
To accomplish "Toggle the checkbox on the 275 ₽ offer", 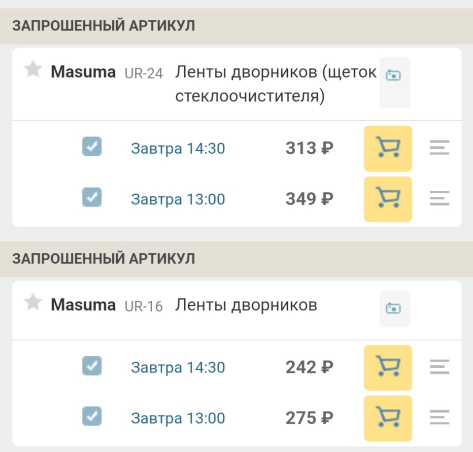I will click(x=92, y=417).
